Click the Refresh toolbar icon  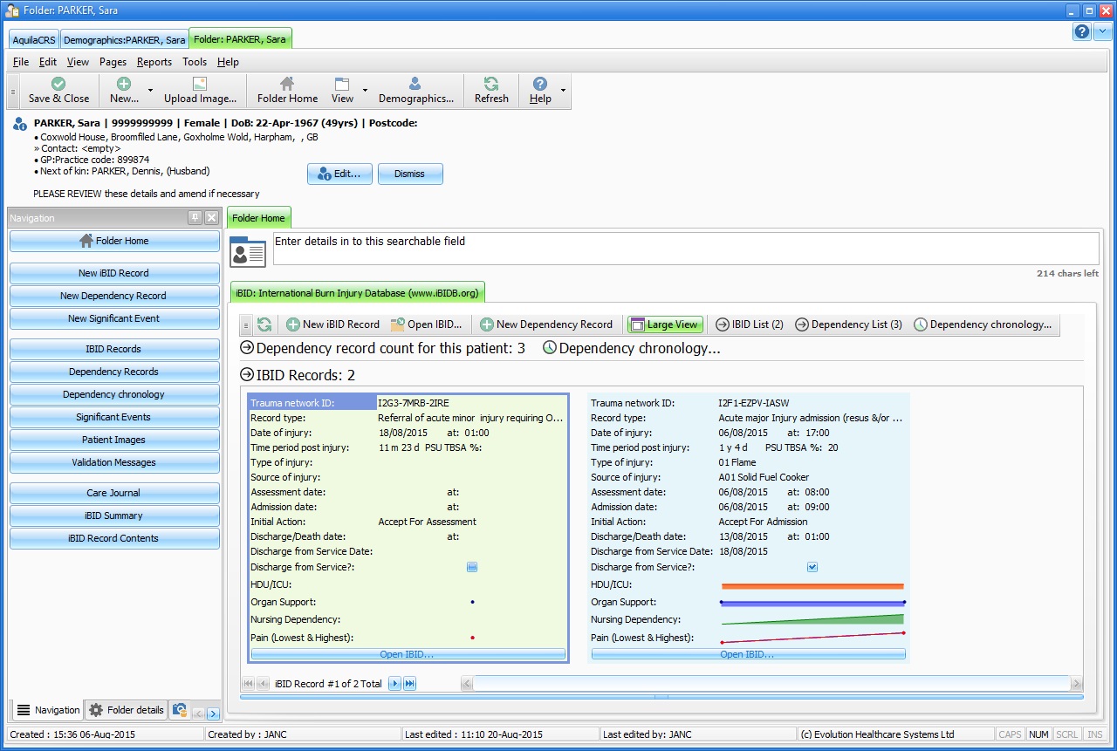tap(491, 85)
